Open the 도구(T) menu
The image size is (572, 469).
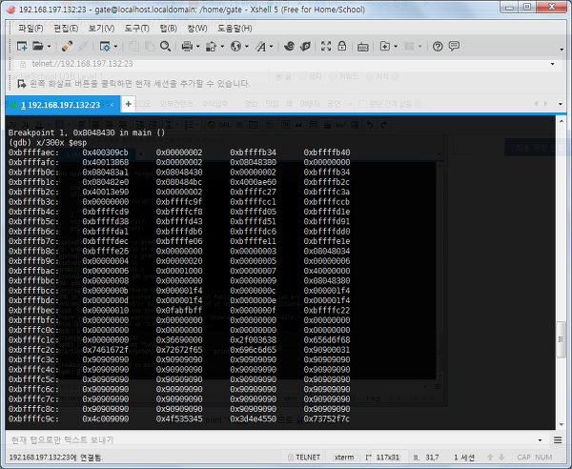(x=136, y=28)
